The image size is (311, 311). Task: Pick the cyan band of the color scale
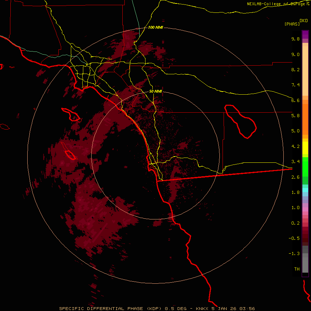(x=305, y=190)
